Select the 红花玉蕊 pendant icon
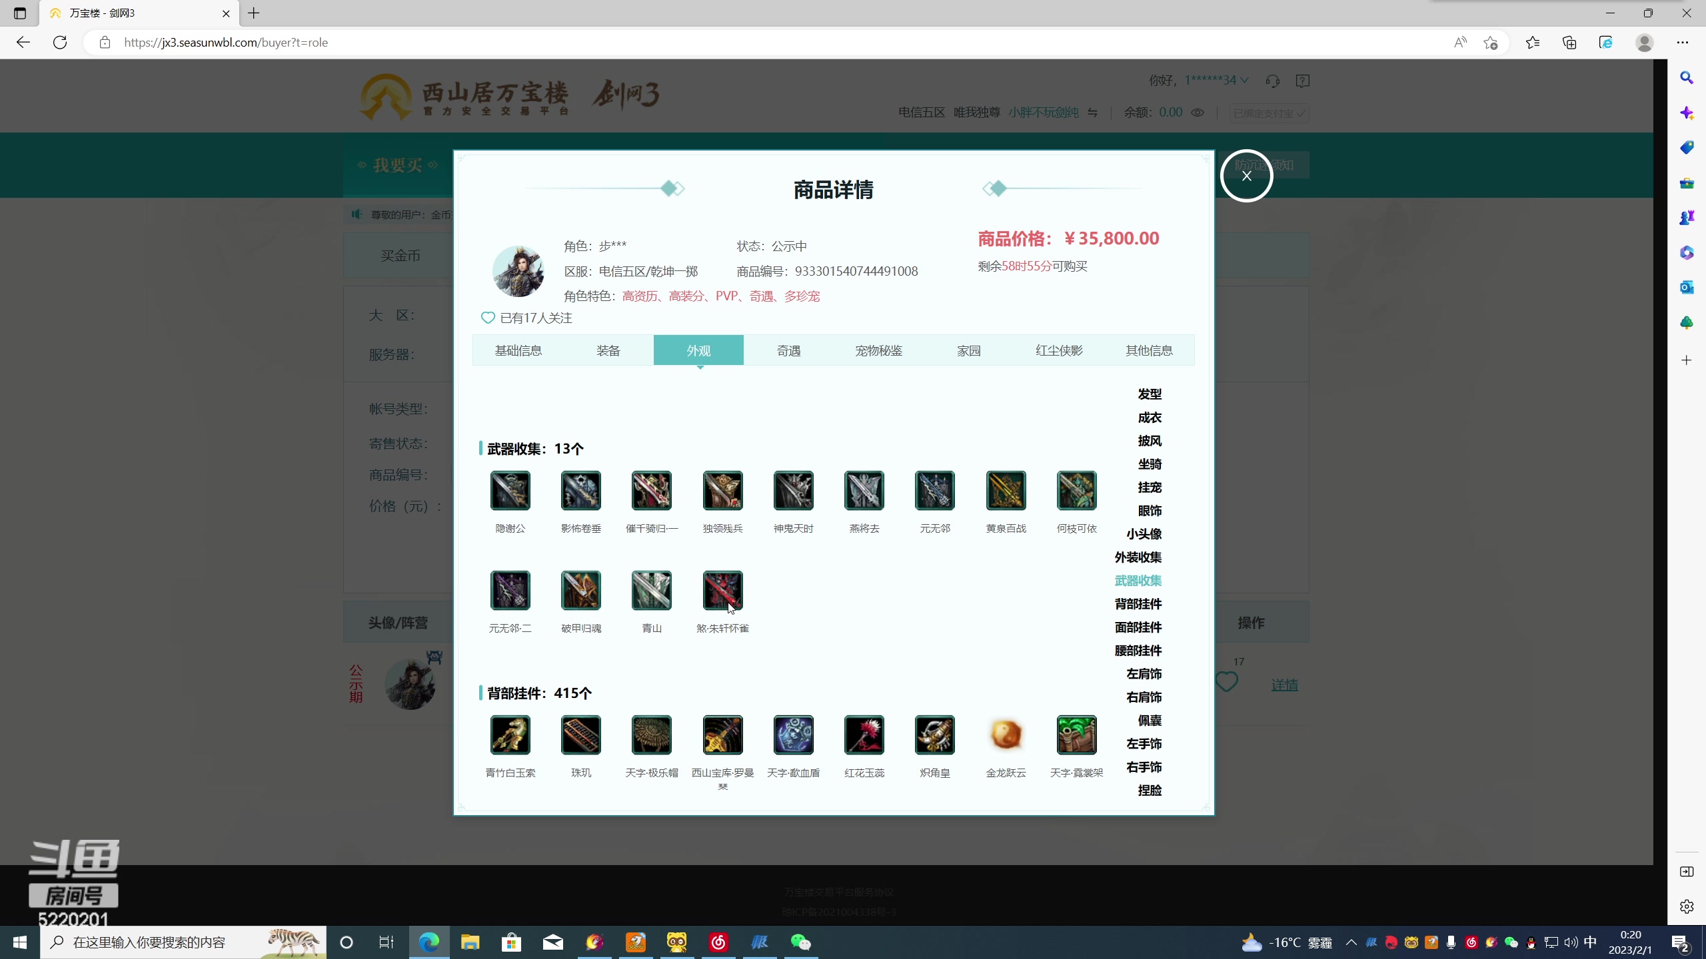Image resolution: width=1706 pixels, height=959 pixels. [x=864, y=735]
